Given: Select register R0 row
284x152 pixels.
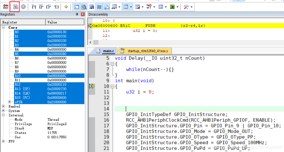Looking at the screenshot, I should (x=49, y=32).
